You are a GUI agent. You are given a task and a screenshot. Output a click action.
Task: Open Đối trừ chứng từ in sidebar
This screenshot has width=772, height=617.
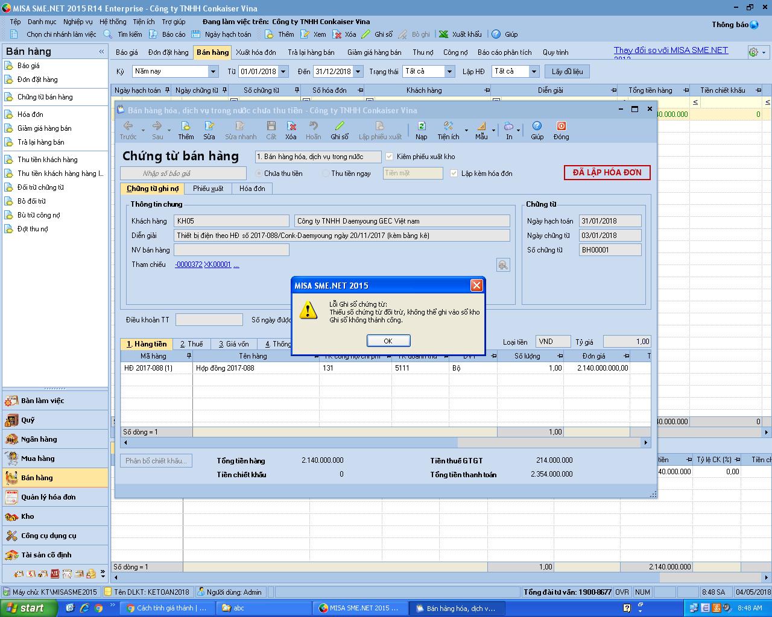point(40,187)
